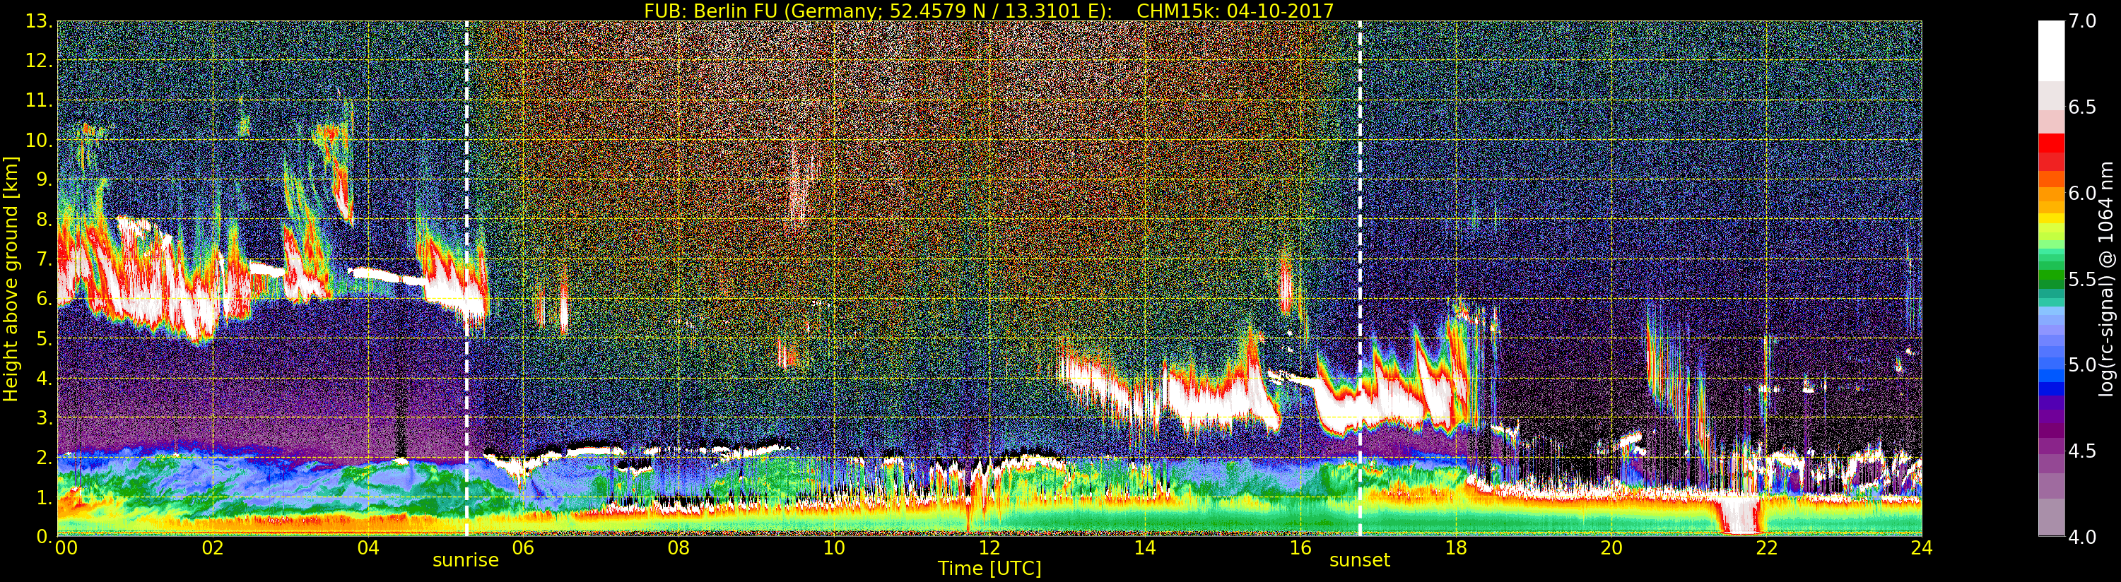This screenshot has width=2121, height=582.
Task: Select the '7.' height axis tick label
Action: click(x=44, y=259)
